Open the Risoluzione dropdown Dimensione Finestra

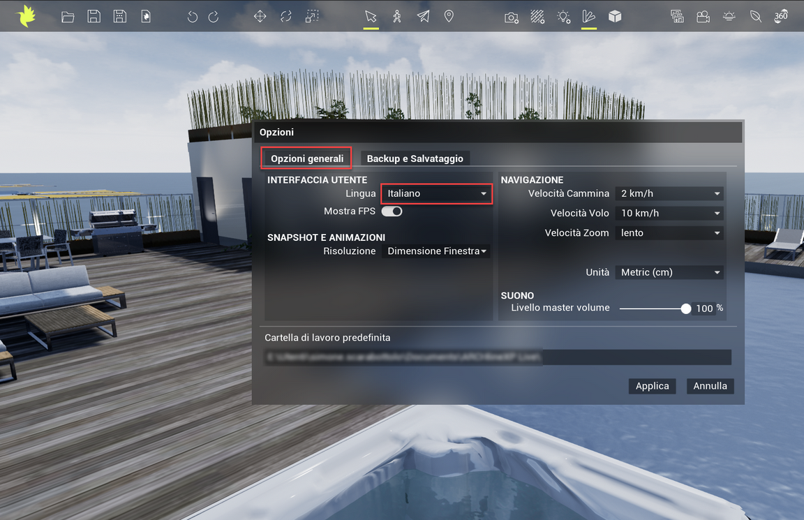point(435,251)
